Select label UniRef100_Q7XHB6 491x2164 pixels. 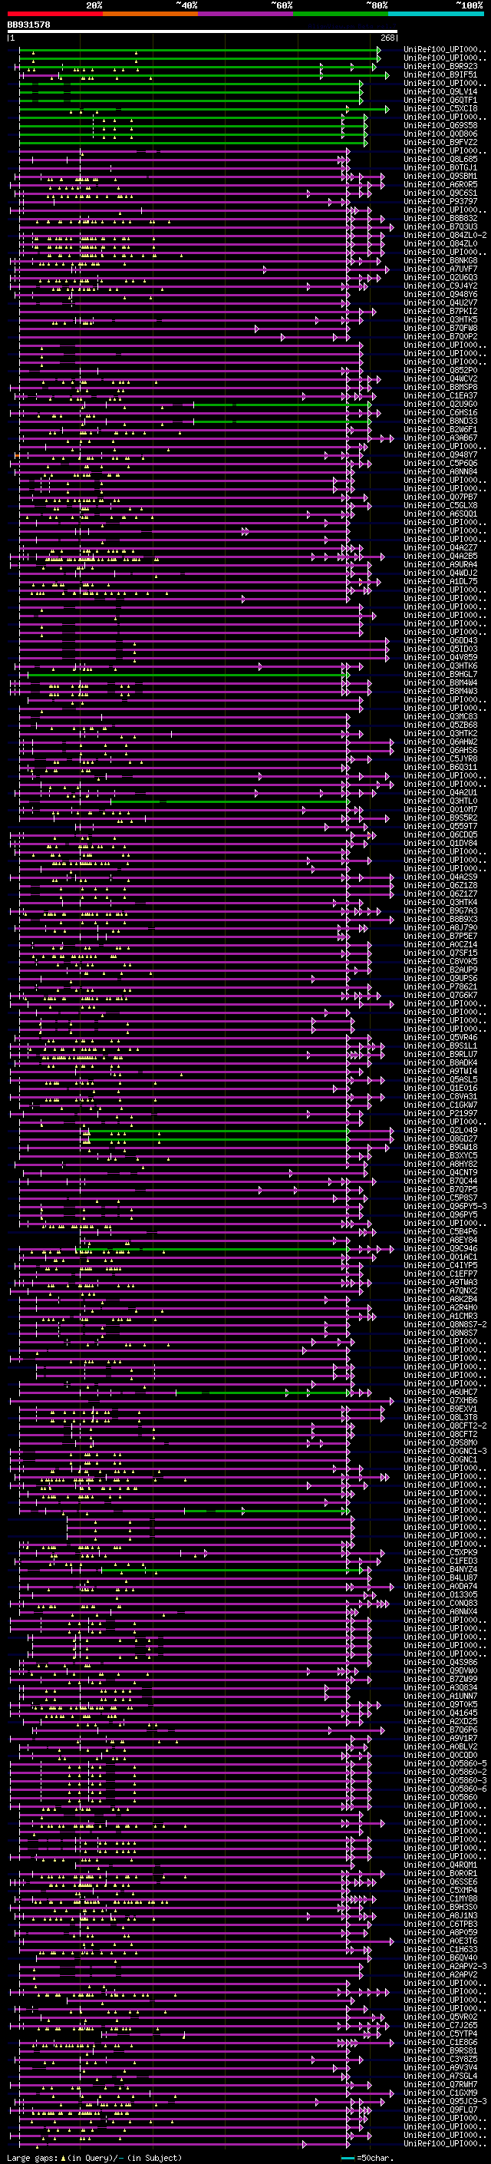tap(440, 1400)
